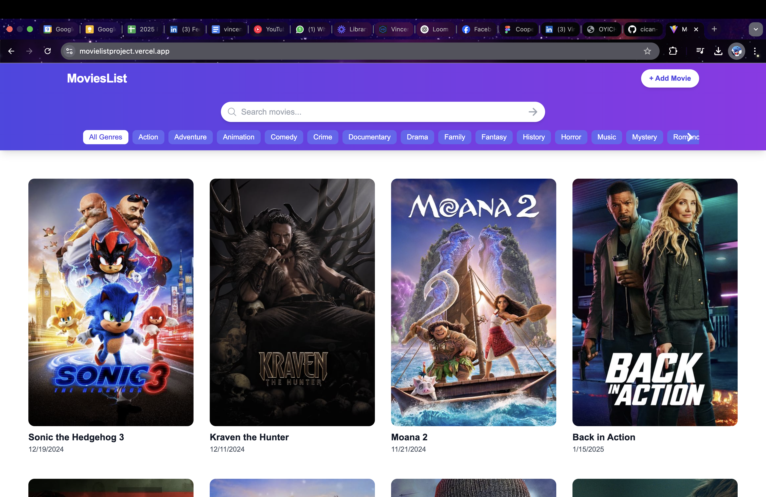Filter movies by Fantasy genre
Screen dimensions: 766x497
tap(494, 137)
